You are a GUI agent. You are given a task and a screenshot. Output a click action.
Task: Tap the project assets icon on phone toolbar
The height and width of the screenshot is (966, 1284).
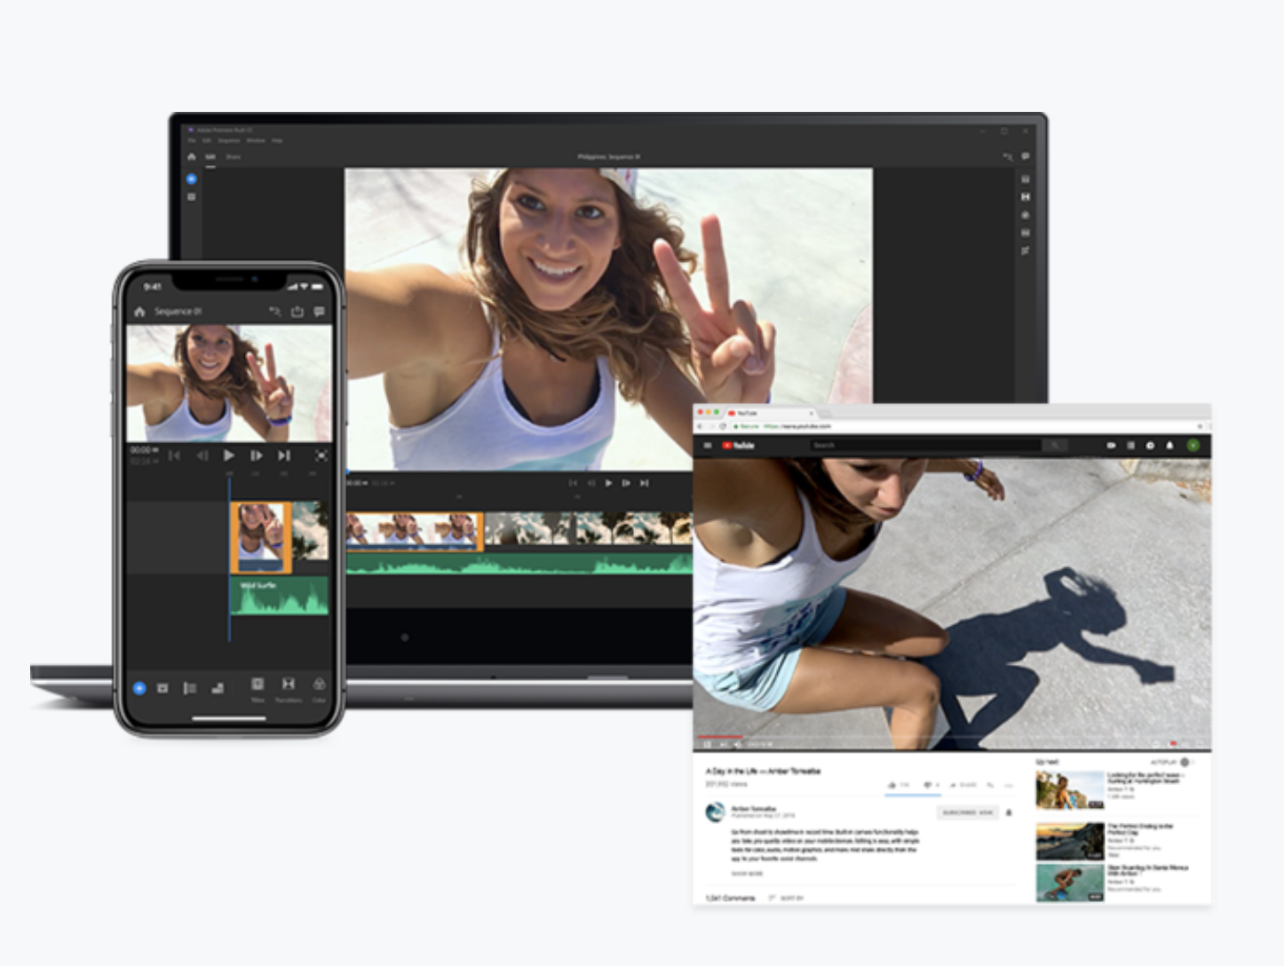pyautogui.click(x=162, y=688)
